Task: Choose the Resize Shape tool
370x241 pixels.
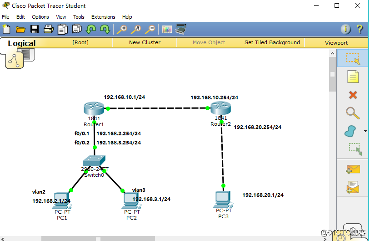Action: [355, 149]
